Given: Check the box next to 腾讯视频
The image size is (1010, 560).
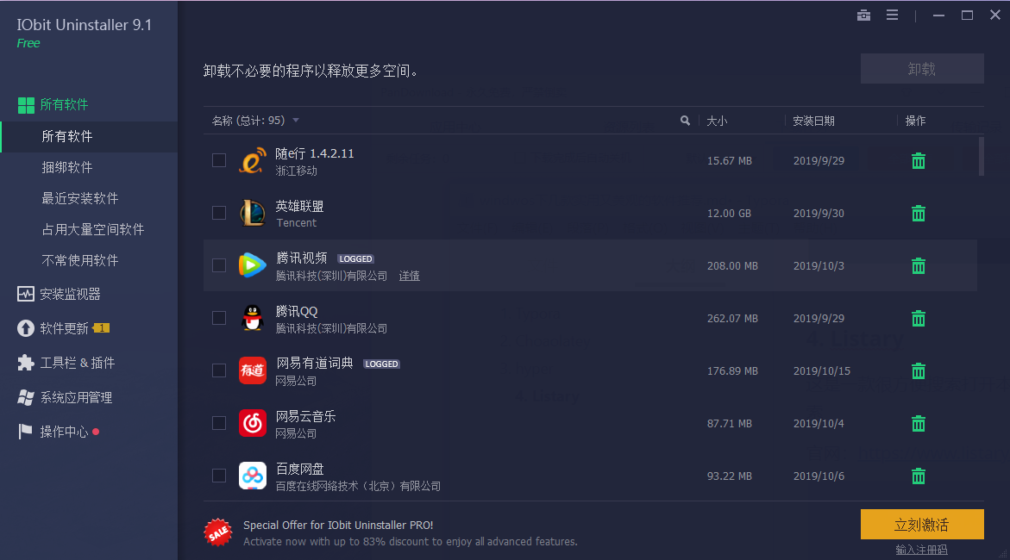Looking at the screenshot, I should 219,265.
